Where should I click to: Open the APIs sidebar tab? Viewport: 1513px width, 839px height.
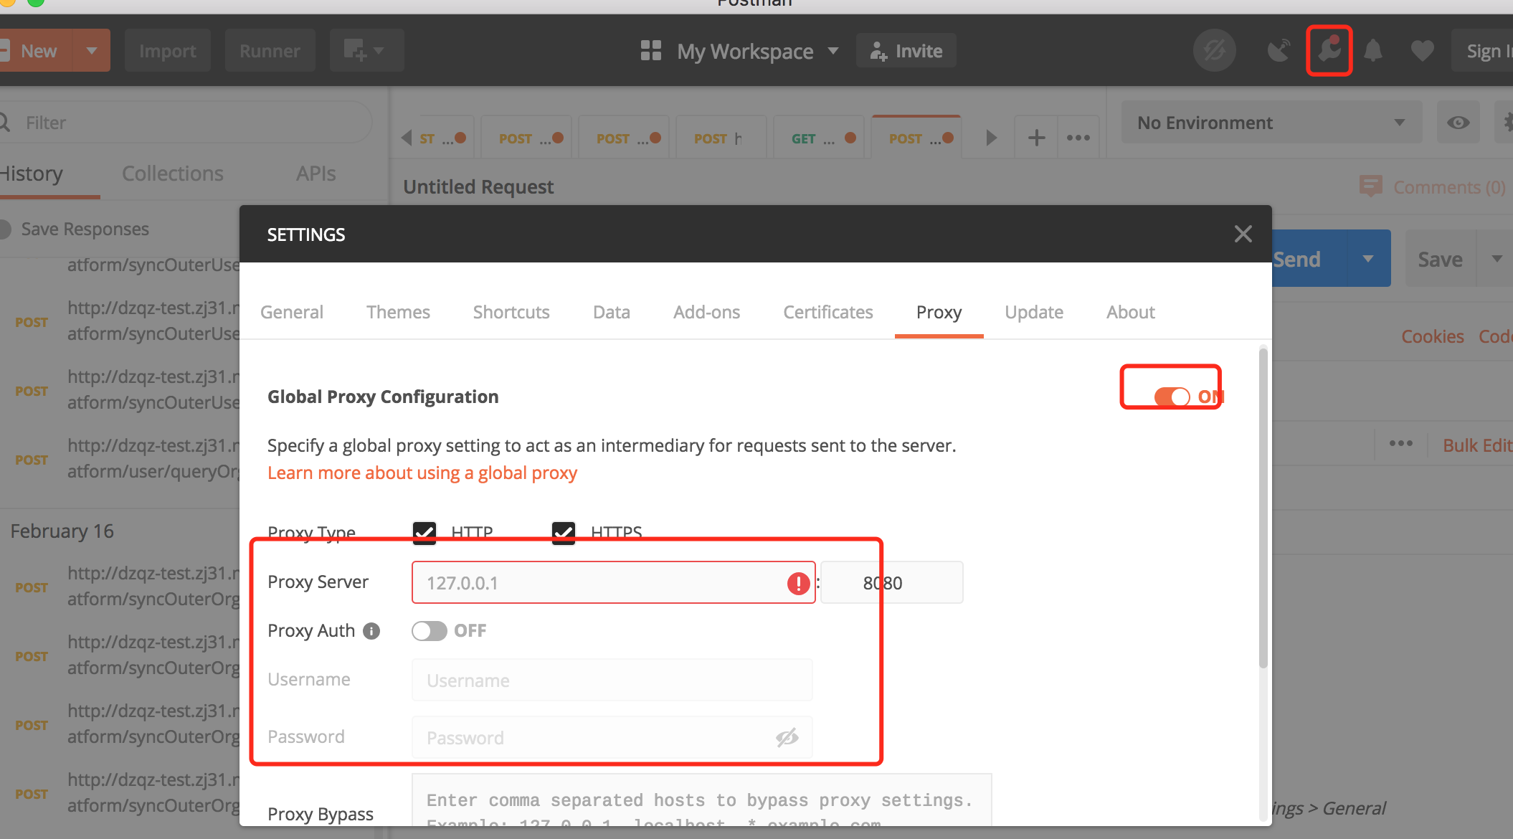[x=316, y=174]
